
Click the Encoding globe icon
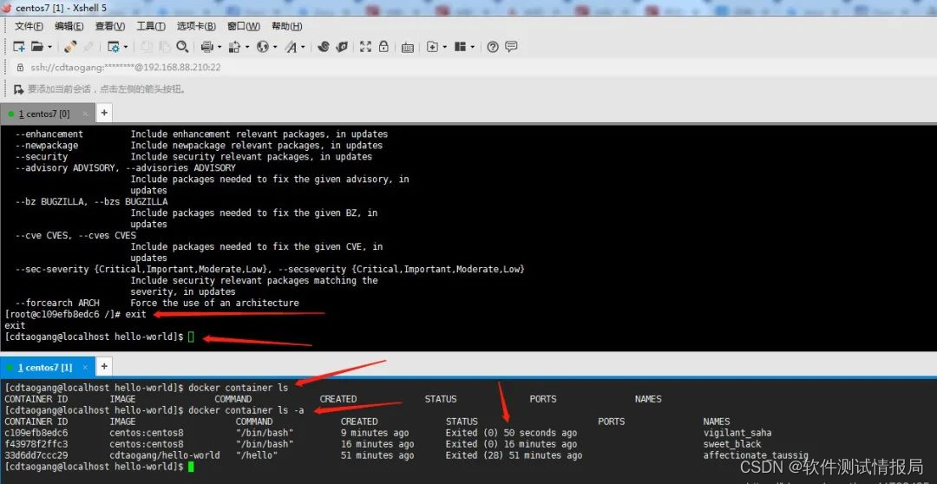262,47
